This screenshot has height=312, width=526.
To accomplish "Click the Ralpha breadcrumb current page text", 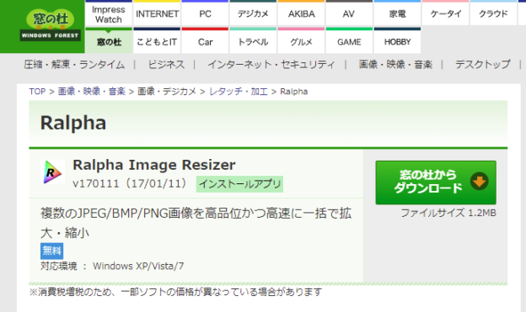I will [x=294, y=92].
